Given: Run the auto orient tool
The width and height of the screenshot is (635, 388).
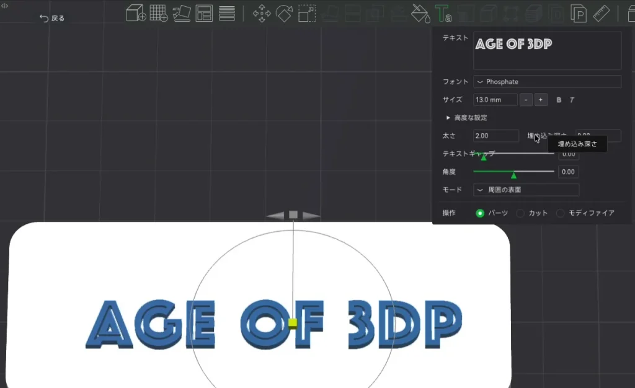Looking at the screenshot, I should coord(182,13).
